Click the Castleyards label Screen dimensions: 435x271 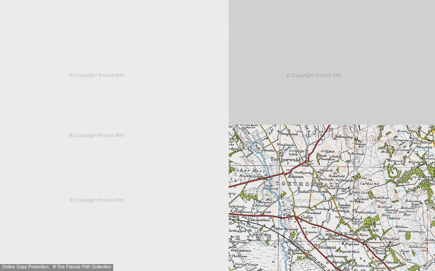pyautogui.click(x=303, y=172)
